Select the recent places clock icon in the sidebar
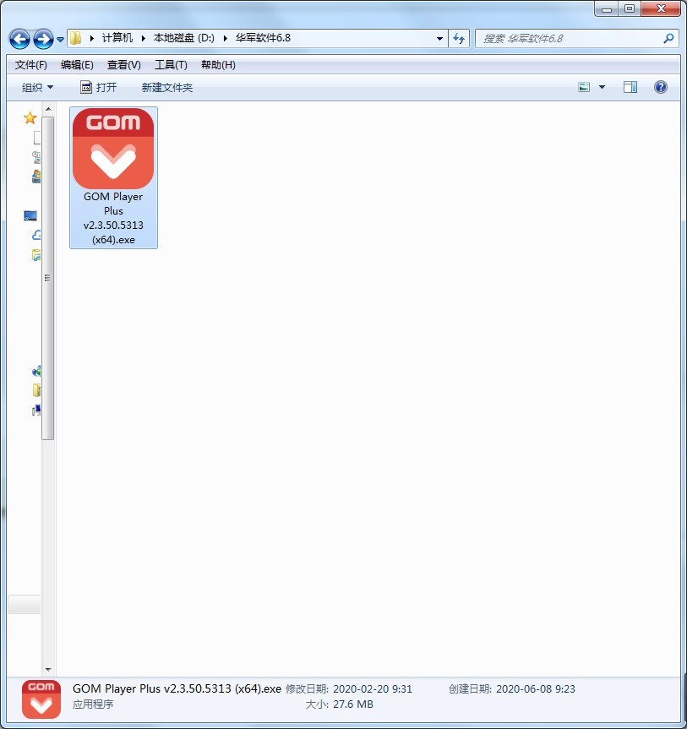This screenshot has height=729, width=687. [x=36, y=156]
